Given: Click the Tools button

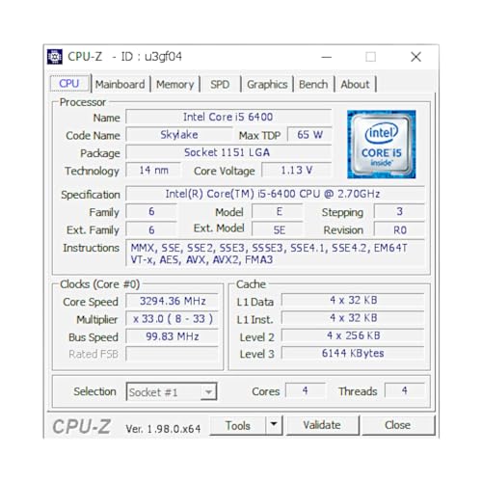Looking at the screenshot, I should pyautogui.click(x=238, y=425).
